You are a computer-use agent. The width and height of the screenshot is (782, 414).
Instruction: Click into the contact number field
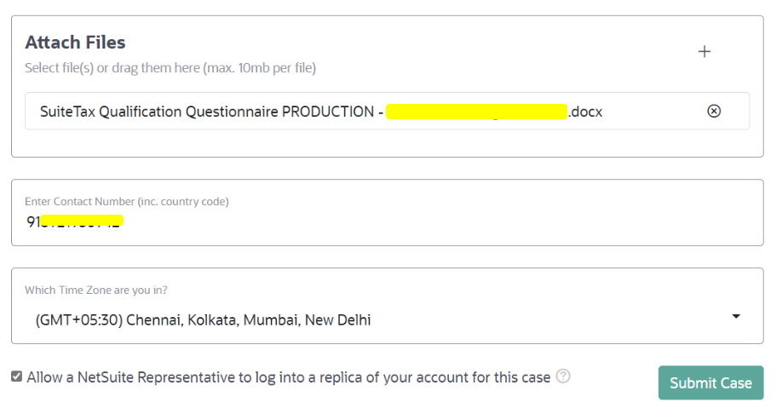click(x=426, y=222)
